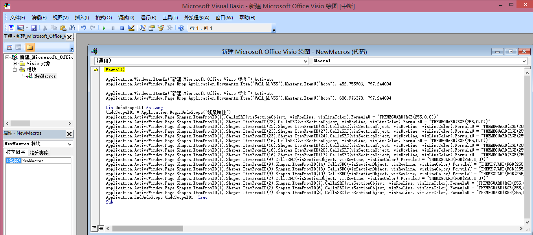Close the properties panel
Image resolution: width=533 pixels, height=235 pixels.
tap(69, 134)
